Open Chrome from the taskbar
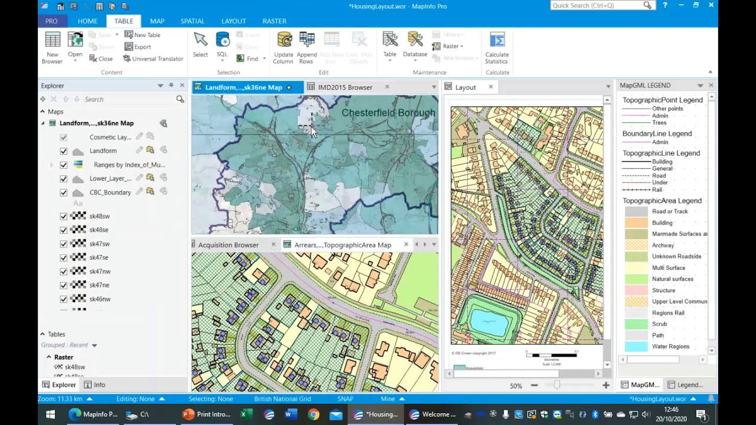The height and width of the screenshot is (425, 756). click(314, 414)
